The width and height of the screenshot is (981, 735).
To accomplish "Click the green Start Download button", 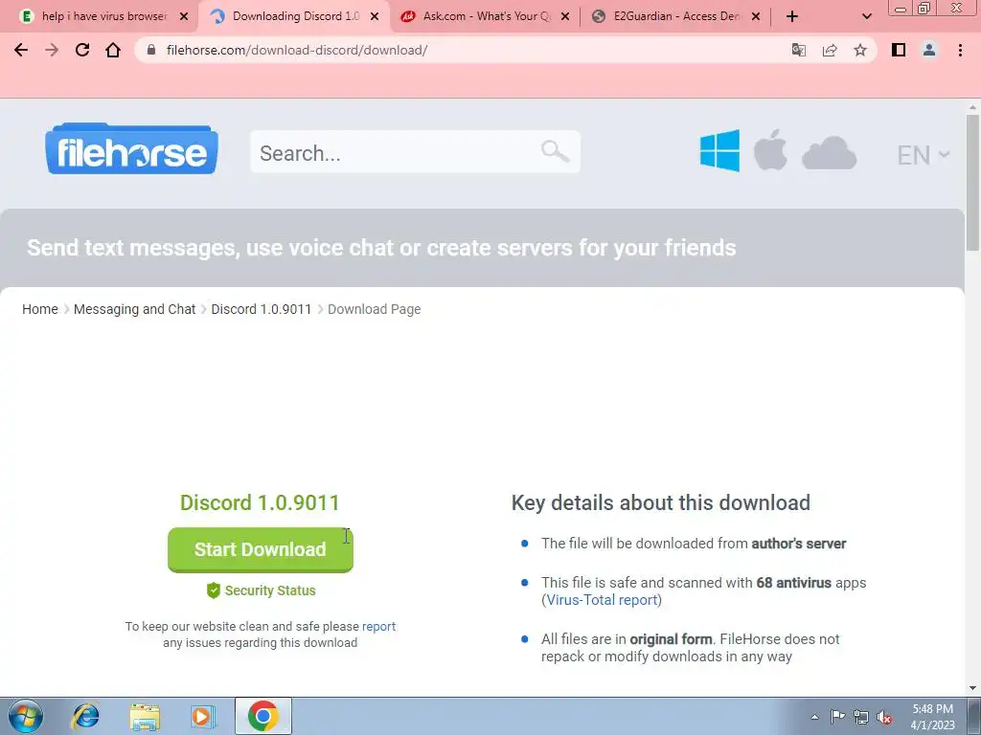I will [261, 549].
